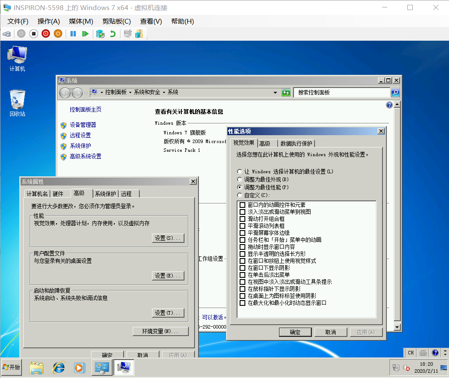The image size is (449, 378).
Task: Click the green Revert arrow icon
Action: (113, 34)
